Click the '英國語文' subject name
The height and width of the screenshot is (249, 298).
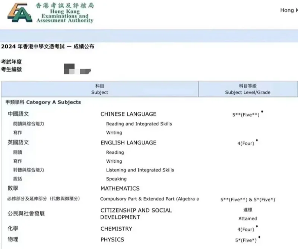(18, 143)
